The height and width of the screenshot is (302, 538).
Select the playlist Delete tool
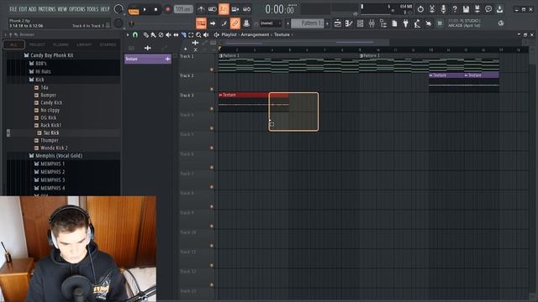click(161, 34)
